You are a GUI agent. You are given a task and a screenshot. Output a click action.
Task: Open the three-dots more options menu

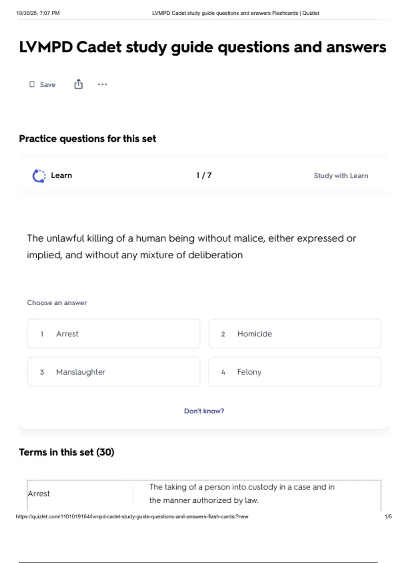click(x=102, y=84)
